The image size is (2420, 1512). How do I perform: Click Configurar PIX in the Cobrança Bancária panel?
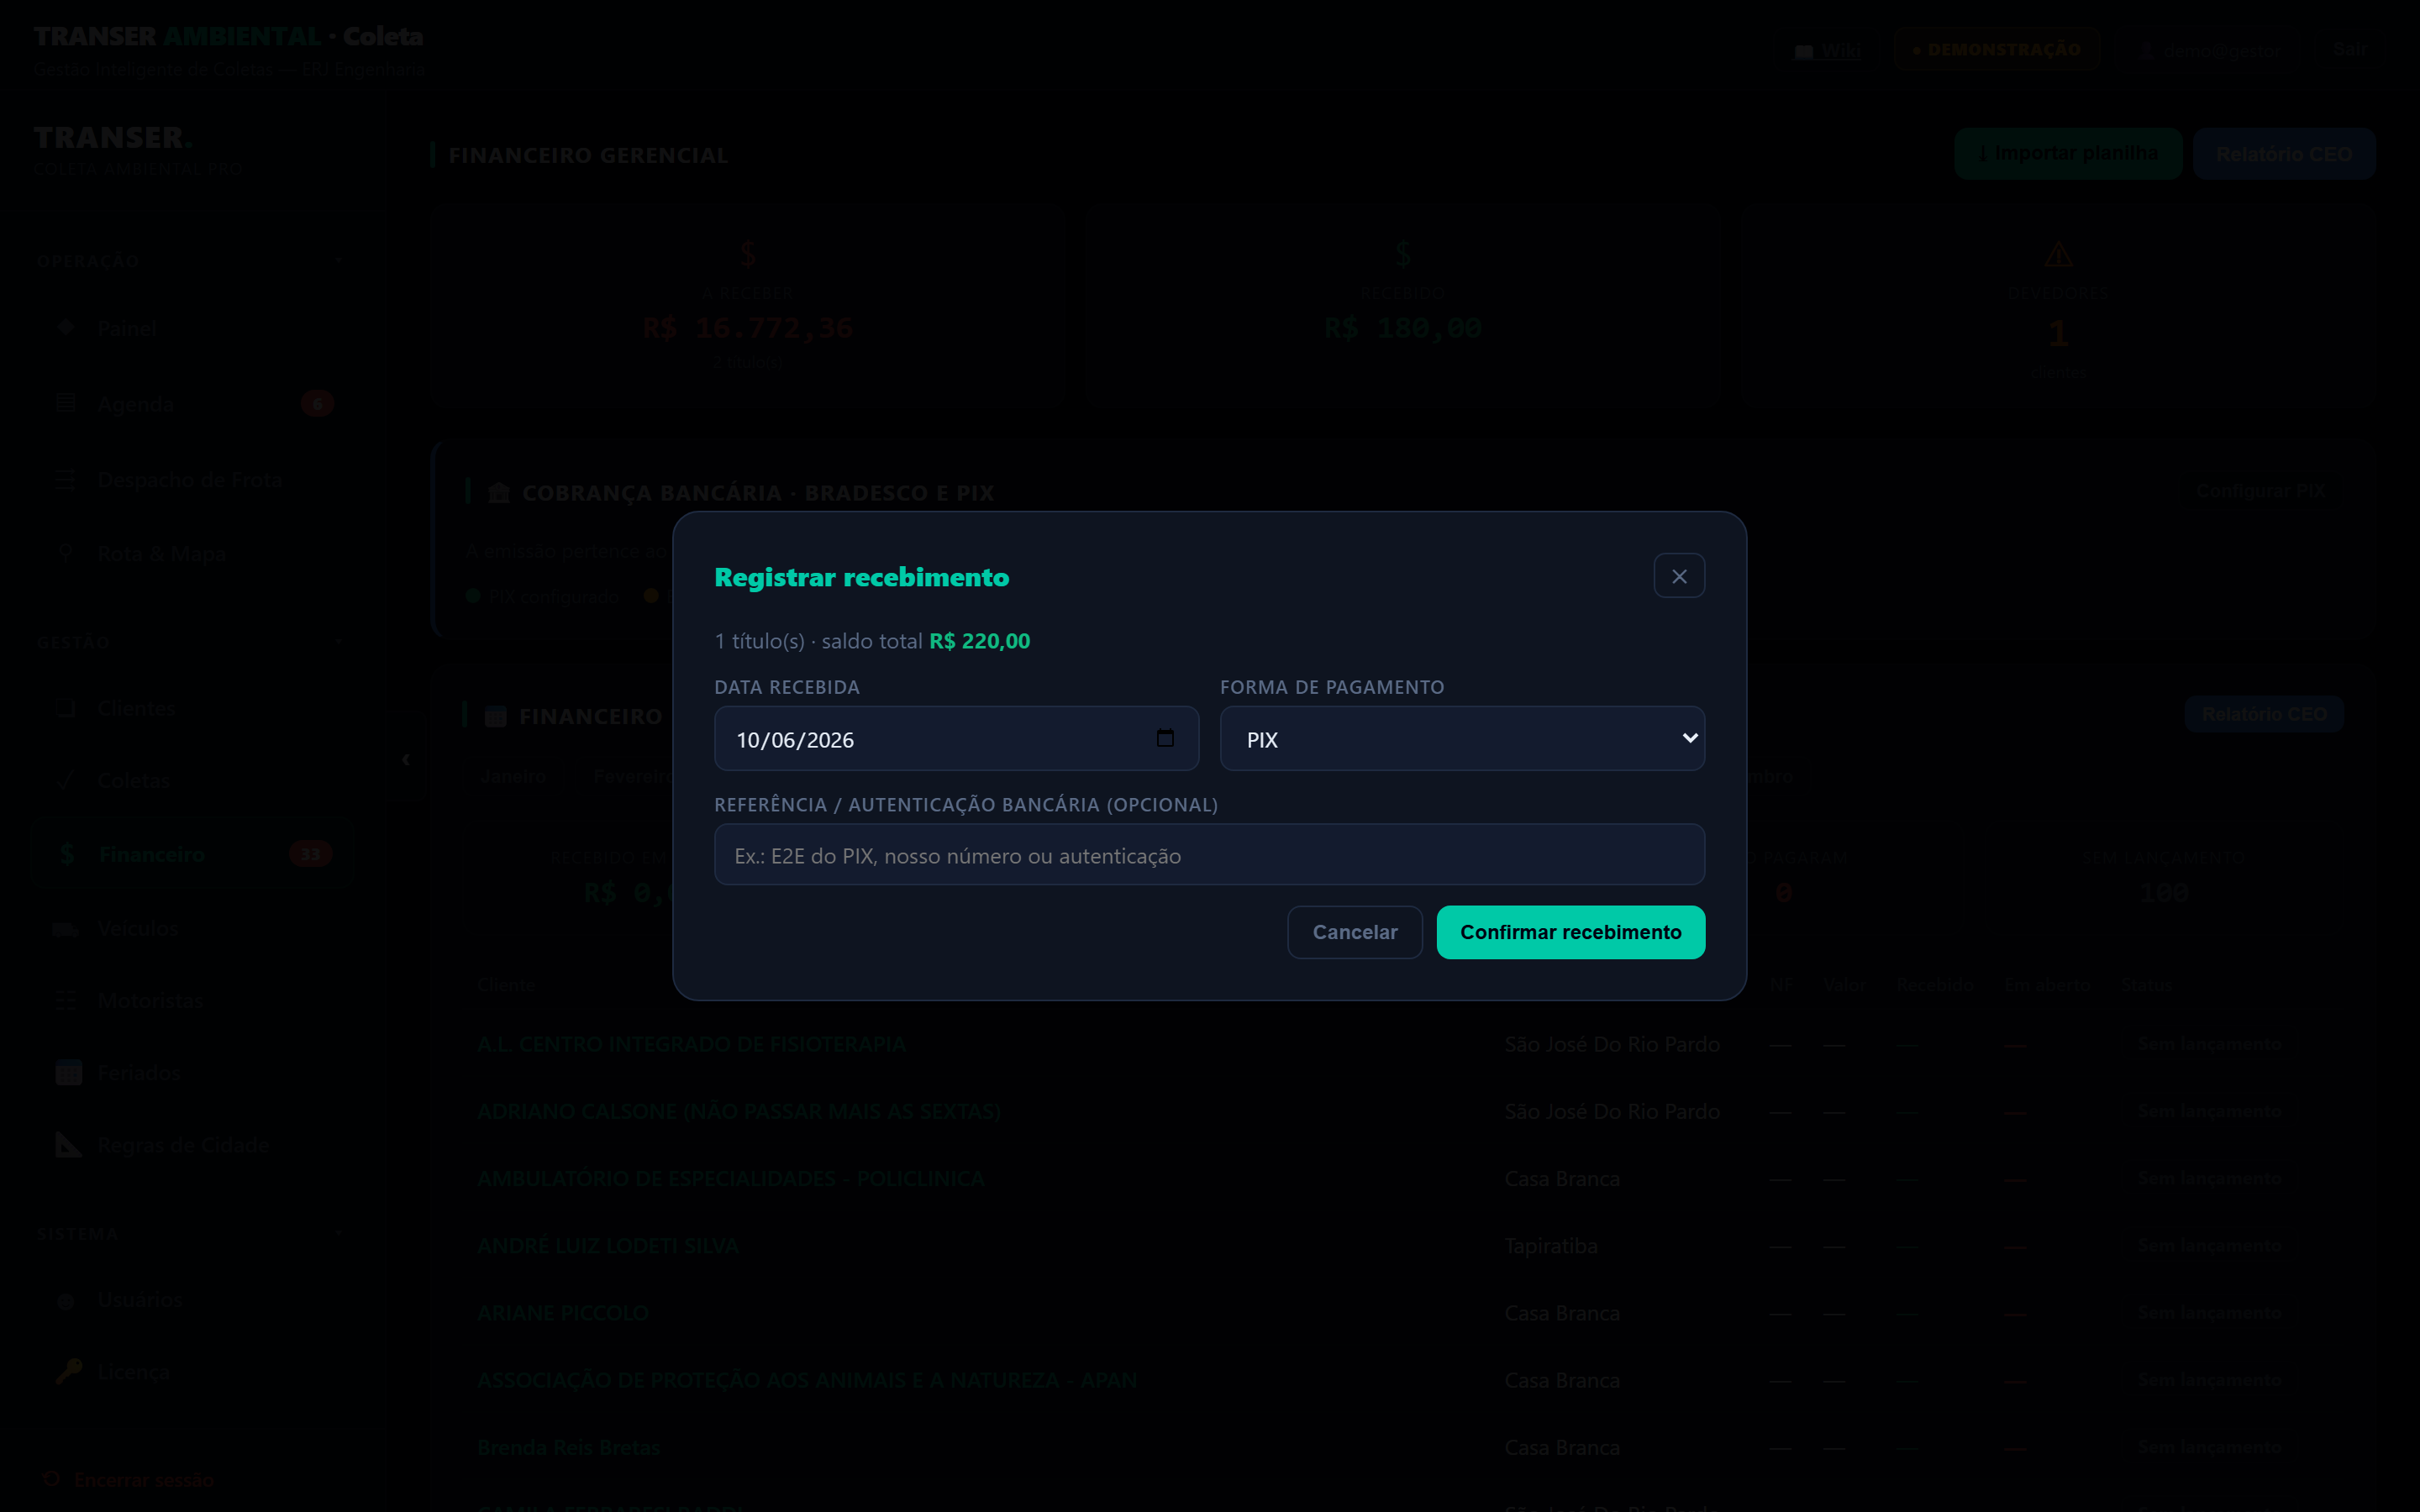point(2260,491)
